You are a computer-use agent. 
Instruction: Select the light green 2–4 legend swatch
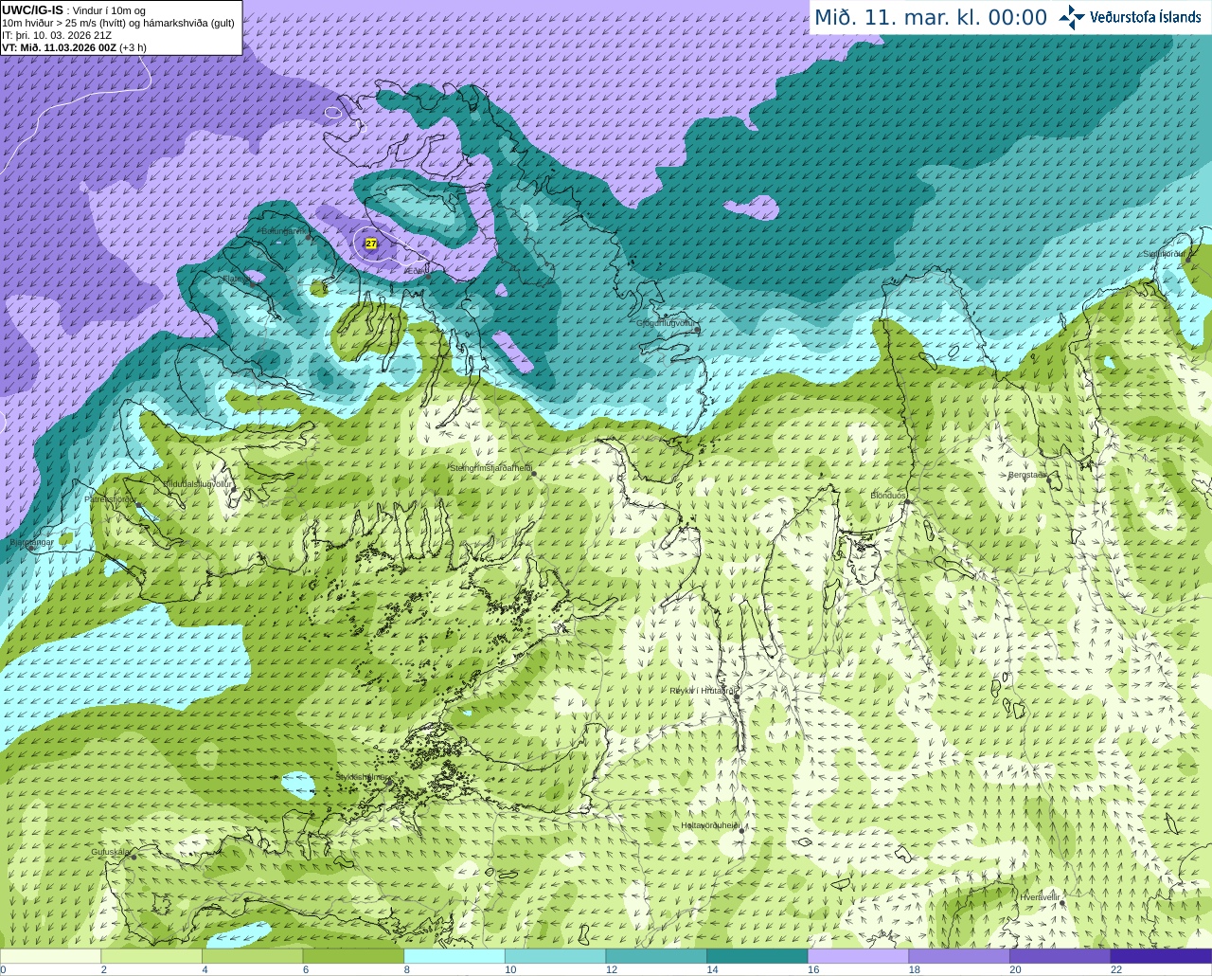[x=151, y=956]
